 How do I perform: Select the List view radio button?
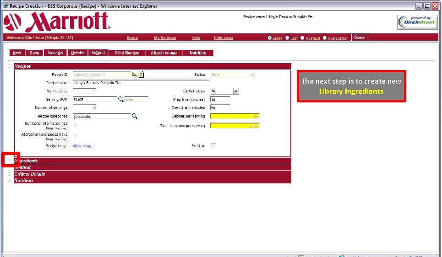pos(287,37)
